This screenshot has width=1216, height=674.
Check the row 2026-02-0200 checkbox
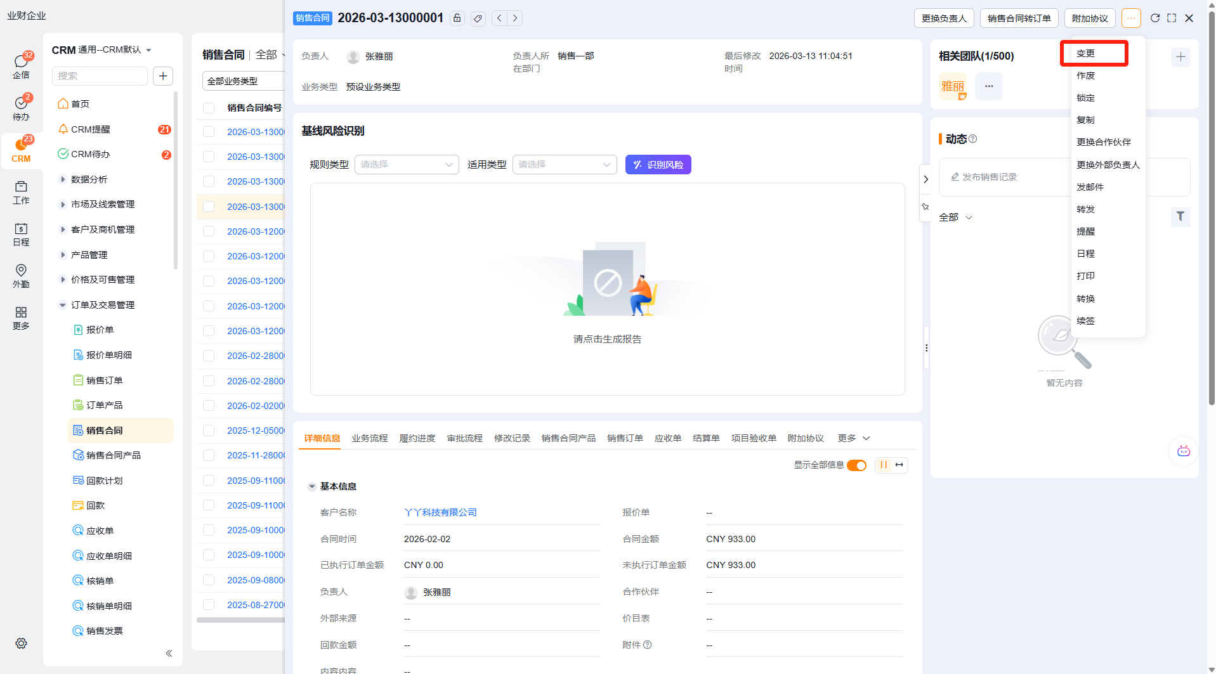209,406
